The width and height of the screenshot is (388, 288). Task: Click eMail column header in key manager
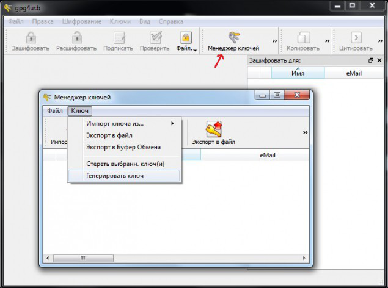point(255,155)
